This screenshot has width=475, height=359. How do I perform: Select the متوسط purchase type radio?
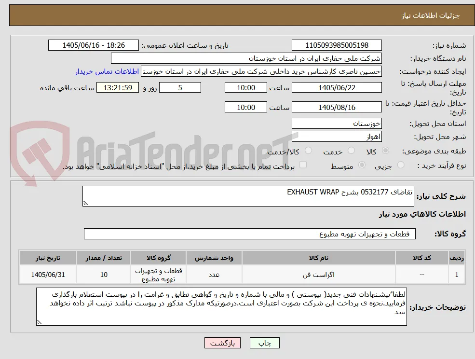coord(361,165)
